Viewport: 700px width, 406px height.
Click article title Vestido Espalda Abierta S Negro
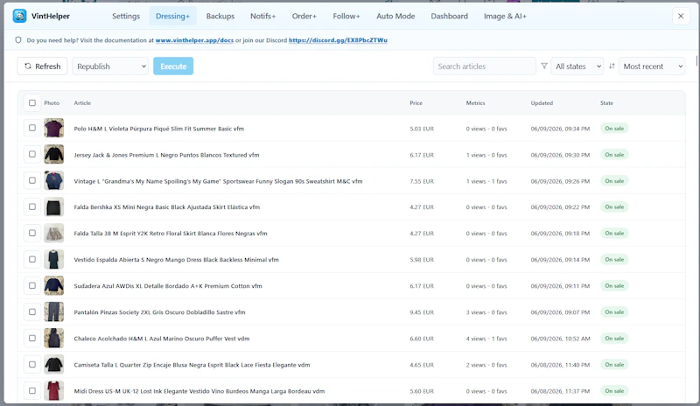[177, 260]
